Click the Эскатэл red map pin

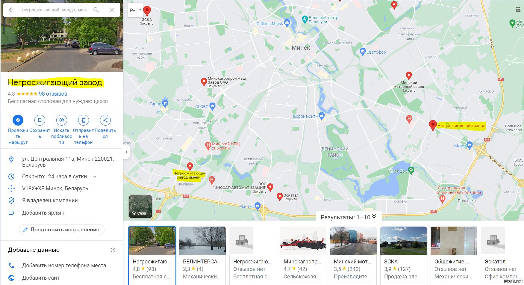pyautogui.click(x=280, y=197)
